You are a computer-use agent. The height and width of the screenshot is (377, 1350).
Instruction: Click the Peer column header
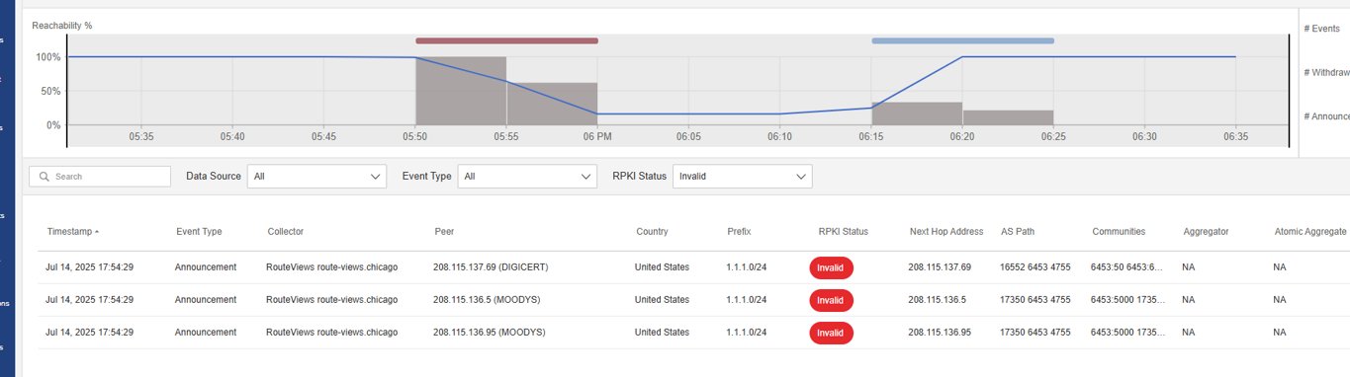click(444, 232)
